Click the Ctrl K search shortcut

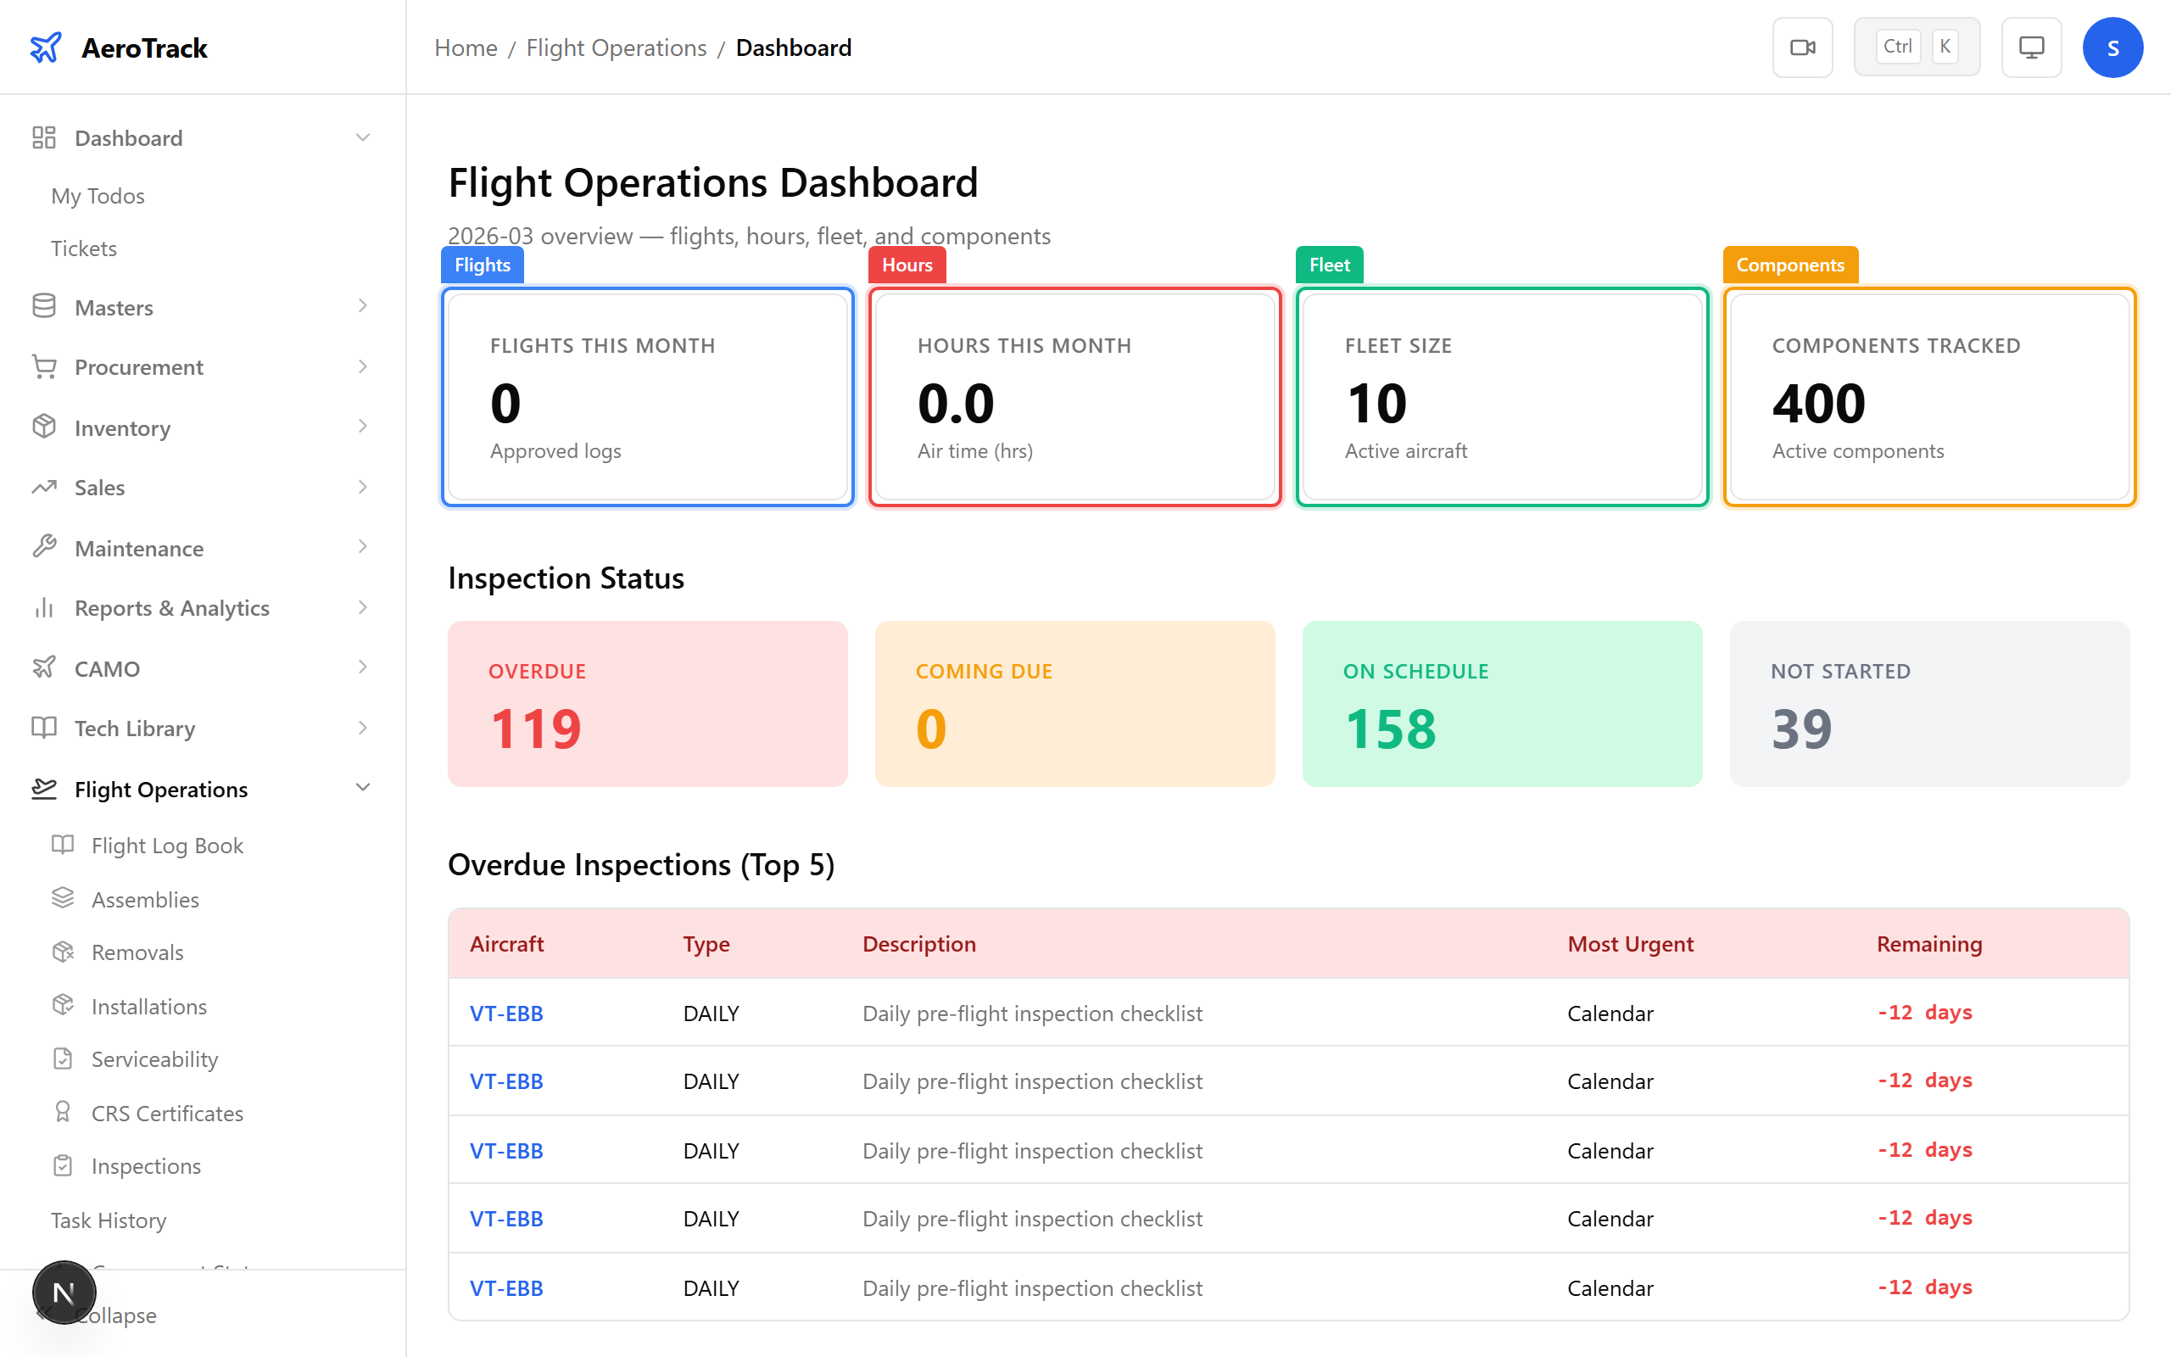(x=1917, y=47)
